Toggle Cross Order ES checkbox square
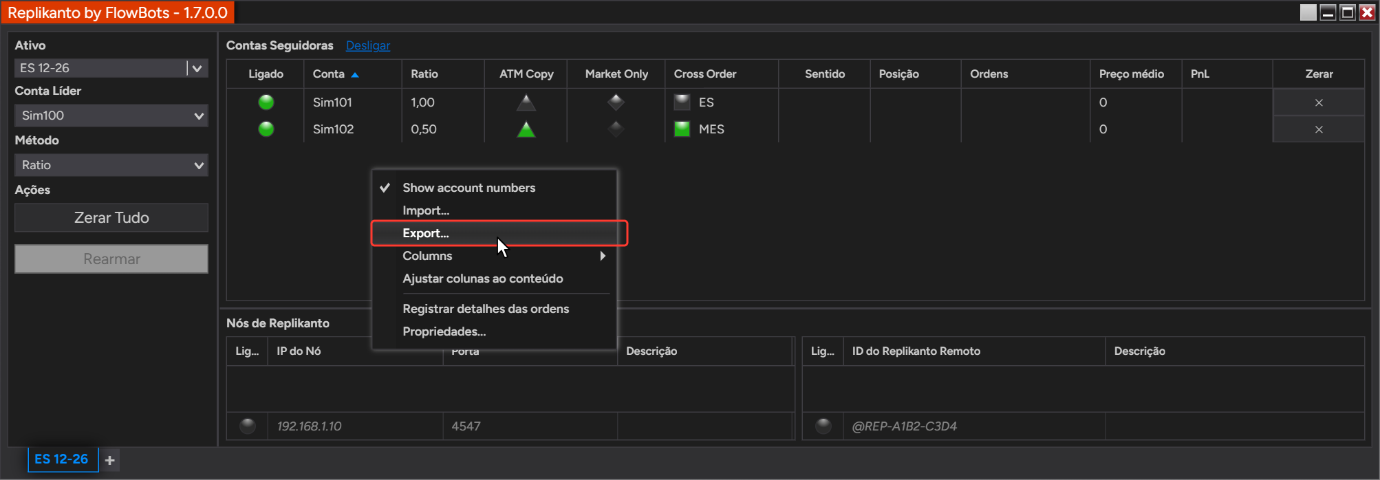 pyautogui.click(x=682, y=102)
